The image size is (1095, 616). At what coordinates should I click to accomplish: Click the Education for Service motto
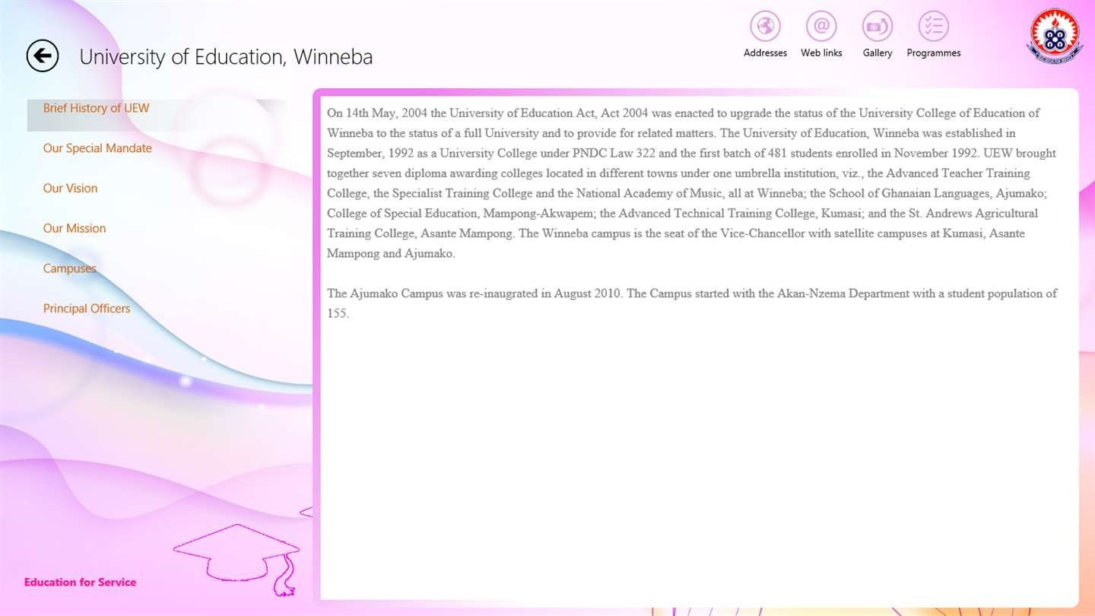tap(80, 583)
